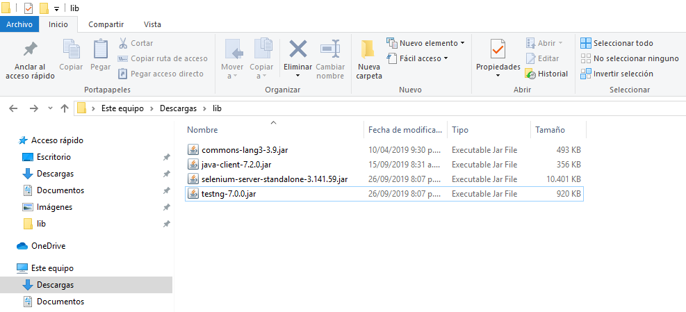Open Propiedades from the ribbon
686x312 pixels.
(498, 51)
